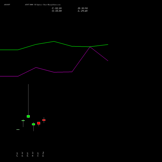
Task: Click the low value L: 29.40
Action: [x=83, y=11]
